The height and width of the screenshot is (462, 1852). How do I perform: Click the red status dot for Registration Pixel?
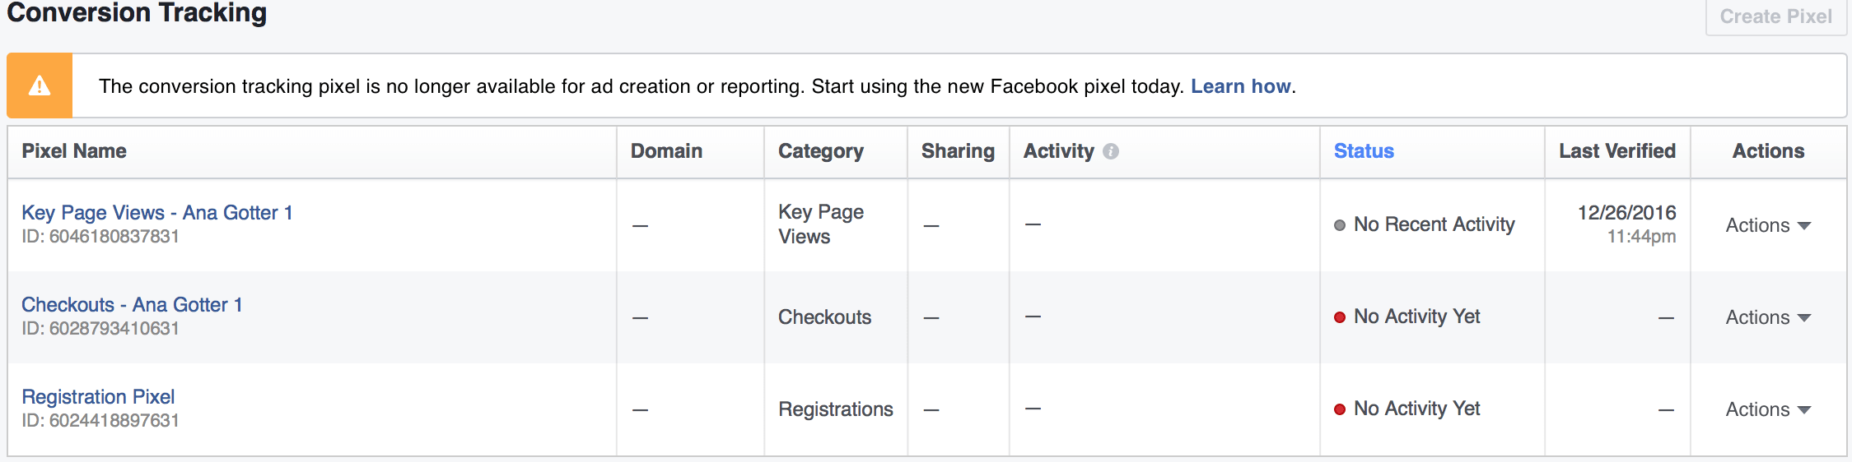(1340, 409)
